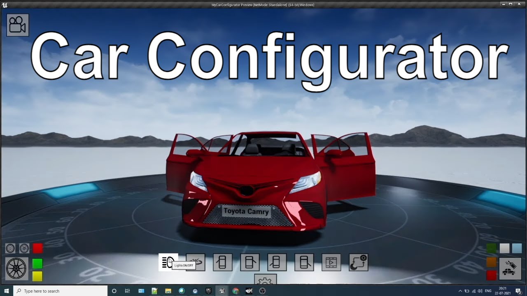Pick the bright green wheel color swatch
This screenshot has width=527, height=296.
click(x=37, y=263)
